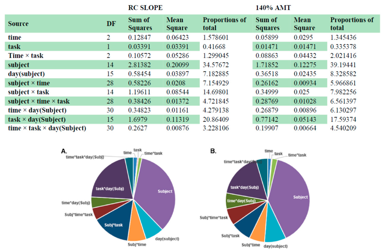Click the panel label 'A.' above the left pie
383x252 pixels.
click(64, 151)
